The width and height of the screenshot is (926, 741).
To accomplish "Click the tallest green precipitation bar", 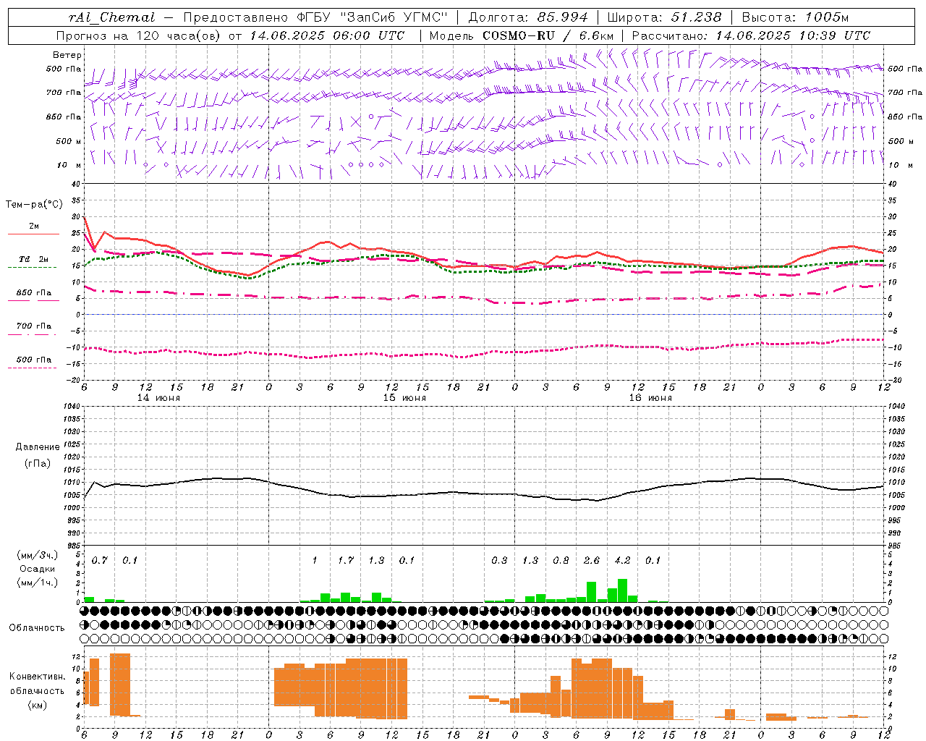I will 622,590.
